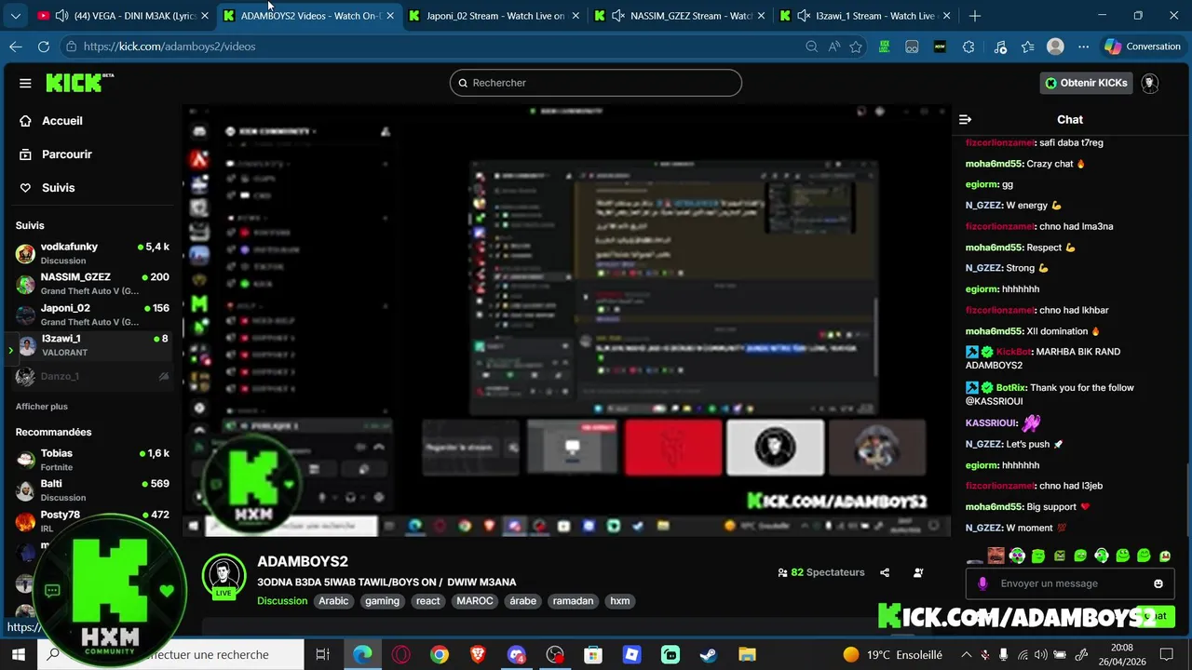Launch Google Chrome from the taskbar

click(x=440, y=655)
